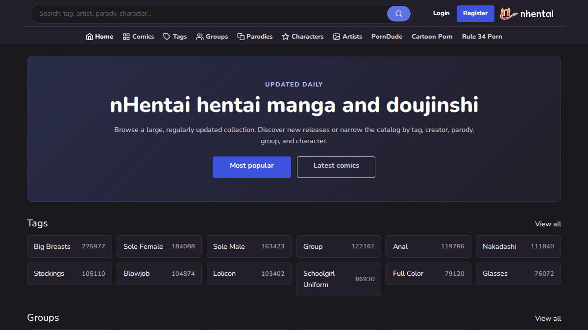This screenshot has width=588, height=330.
Task: Select the Glasses tag card
Action: [518, 274]
